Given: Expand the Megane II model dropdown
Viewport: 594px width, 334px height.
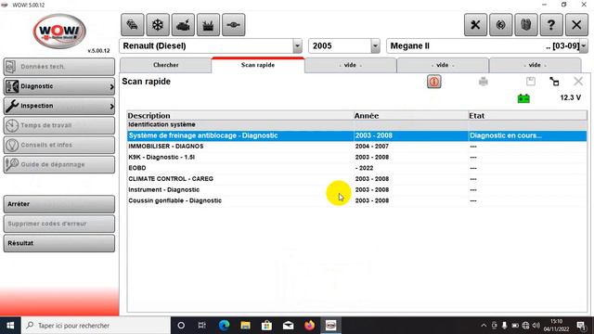Looking at the screenshot, I should [x=584, y=46].
